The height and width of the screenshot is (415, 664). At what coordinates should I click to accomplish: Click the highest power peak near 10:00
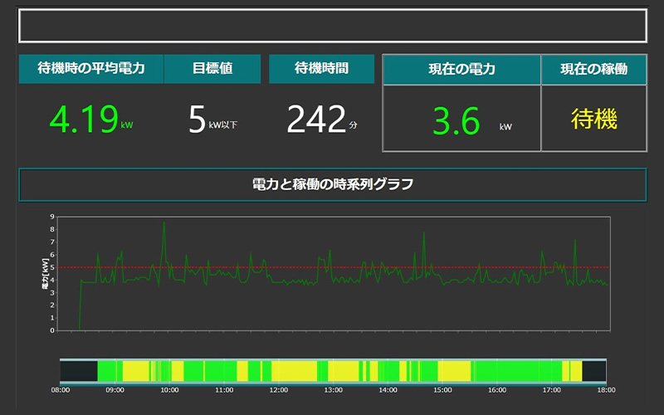coord(164,223)
